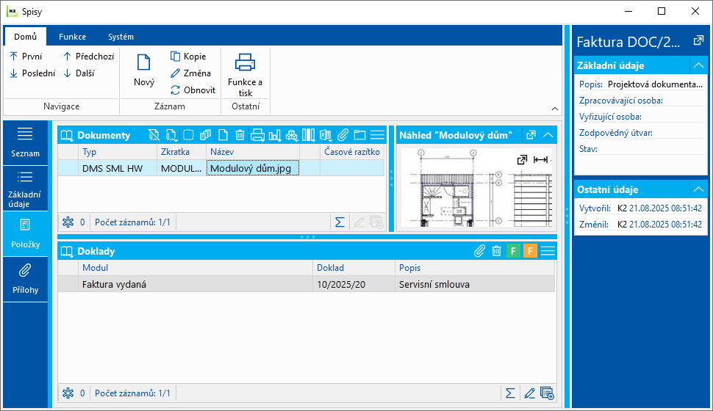Collapse the Náhled Modulový dům panel
Image resolution: width=713 pixels, height=411 pixels.
(548, 135)
